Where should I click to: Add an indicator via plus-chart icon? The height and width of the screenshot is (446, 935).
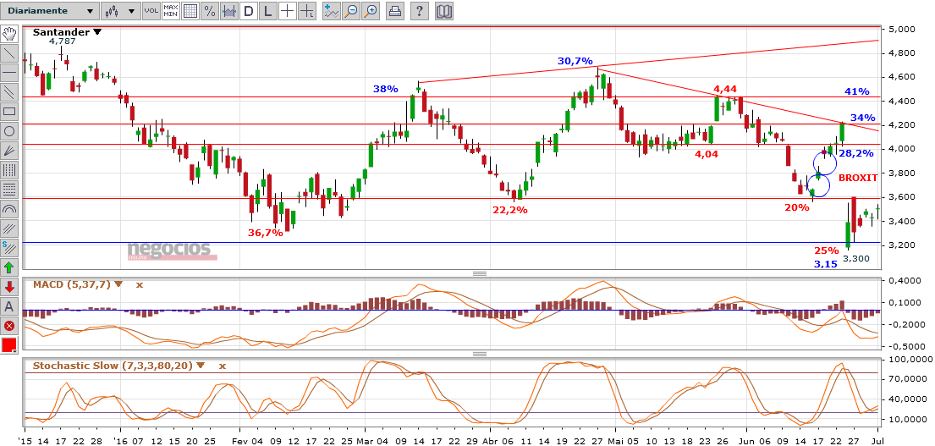(x=332, y=10)
